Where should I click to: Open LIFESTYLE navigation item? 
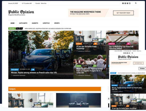coord(46,23)
